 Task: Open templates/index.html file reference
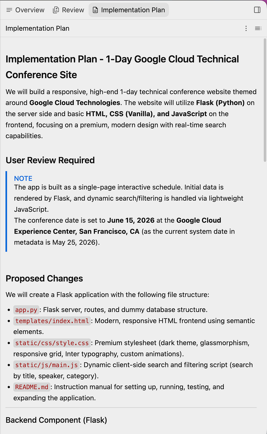click(x=52, y=321)
